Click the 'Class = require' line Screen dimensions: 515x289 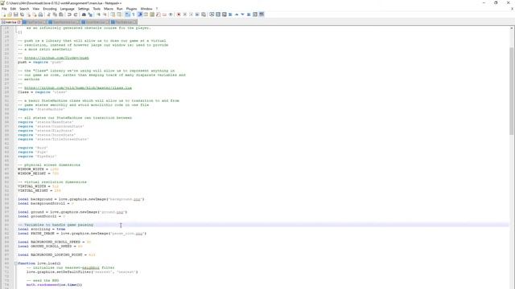[x=42, y=92]
